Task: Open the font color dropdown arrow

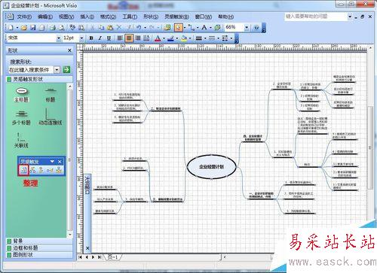Action: tap(164, 38)
